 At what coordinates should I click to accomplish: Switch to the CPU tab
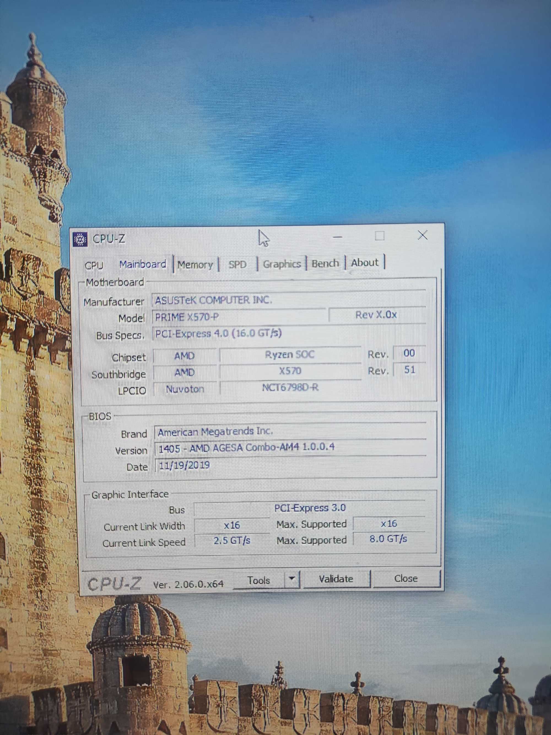(x=94, y=265)
